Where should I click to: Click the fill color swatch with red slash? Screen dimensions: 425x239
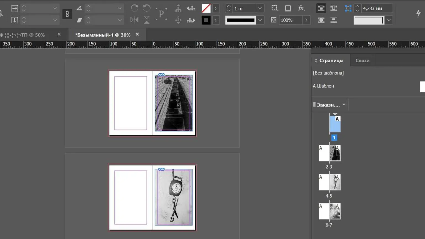click(x=206, y=8)
